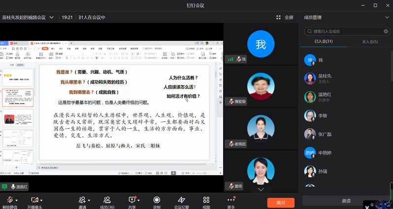This screenshot has height=209, width=393.
Task: Show more video tiles with down chevron
Action: point(261,189)
